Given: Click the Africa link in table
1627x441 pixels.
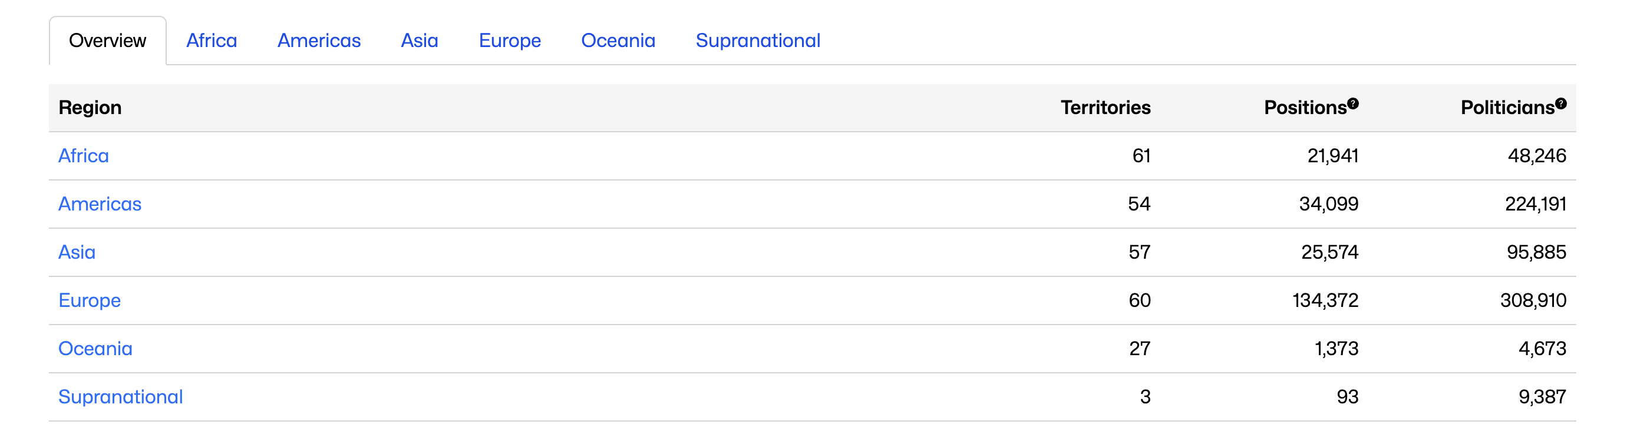Looking at the screenshot, I should pyautogui.click(x=83, y=156).
